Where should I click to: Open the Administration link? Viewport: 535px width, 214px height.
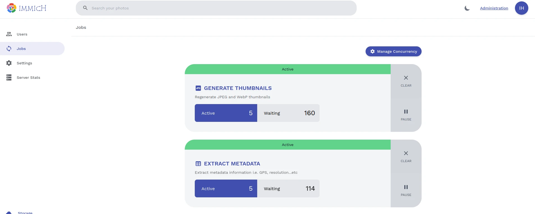494,8
